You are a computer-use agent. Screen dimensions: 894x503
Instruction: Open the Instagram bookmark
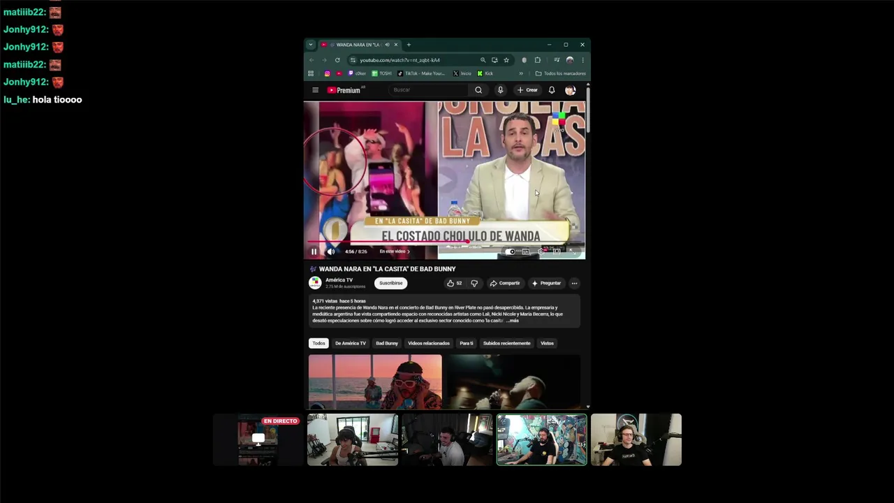tap(327, 73)
